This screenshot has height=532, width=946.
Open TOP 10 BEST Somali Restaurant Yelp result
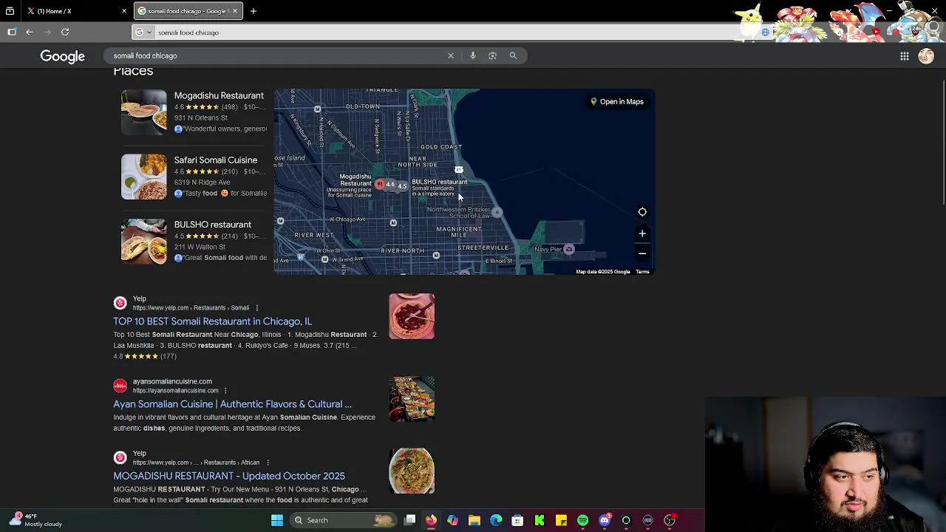(213, 321)
